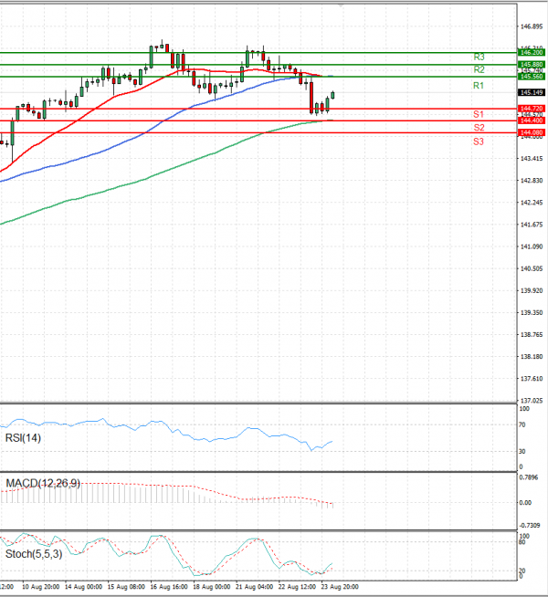This screenshot has width=548, height=597.
Task: Click the 23 Aug 20:00 time label
Action: coord(340,587)
